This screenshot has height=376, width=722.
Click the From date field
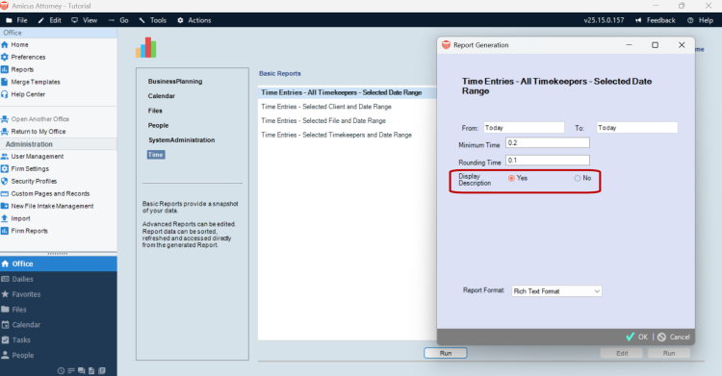(524, 128)
